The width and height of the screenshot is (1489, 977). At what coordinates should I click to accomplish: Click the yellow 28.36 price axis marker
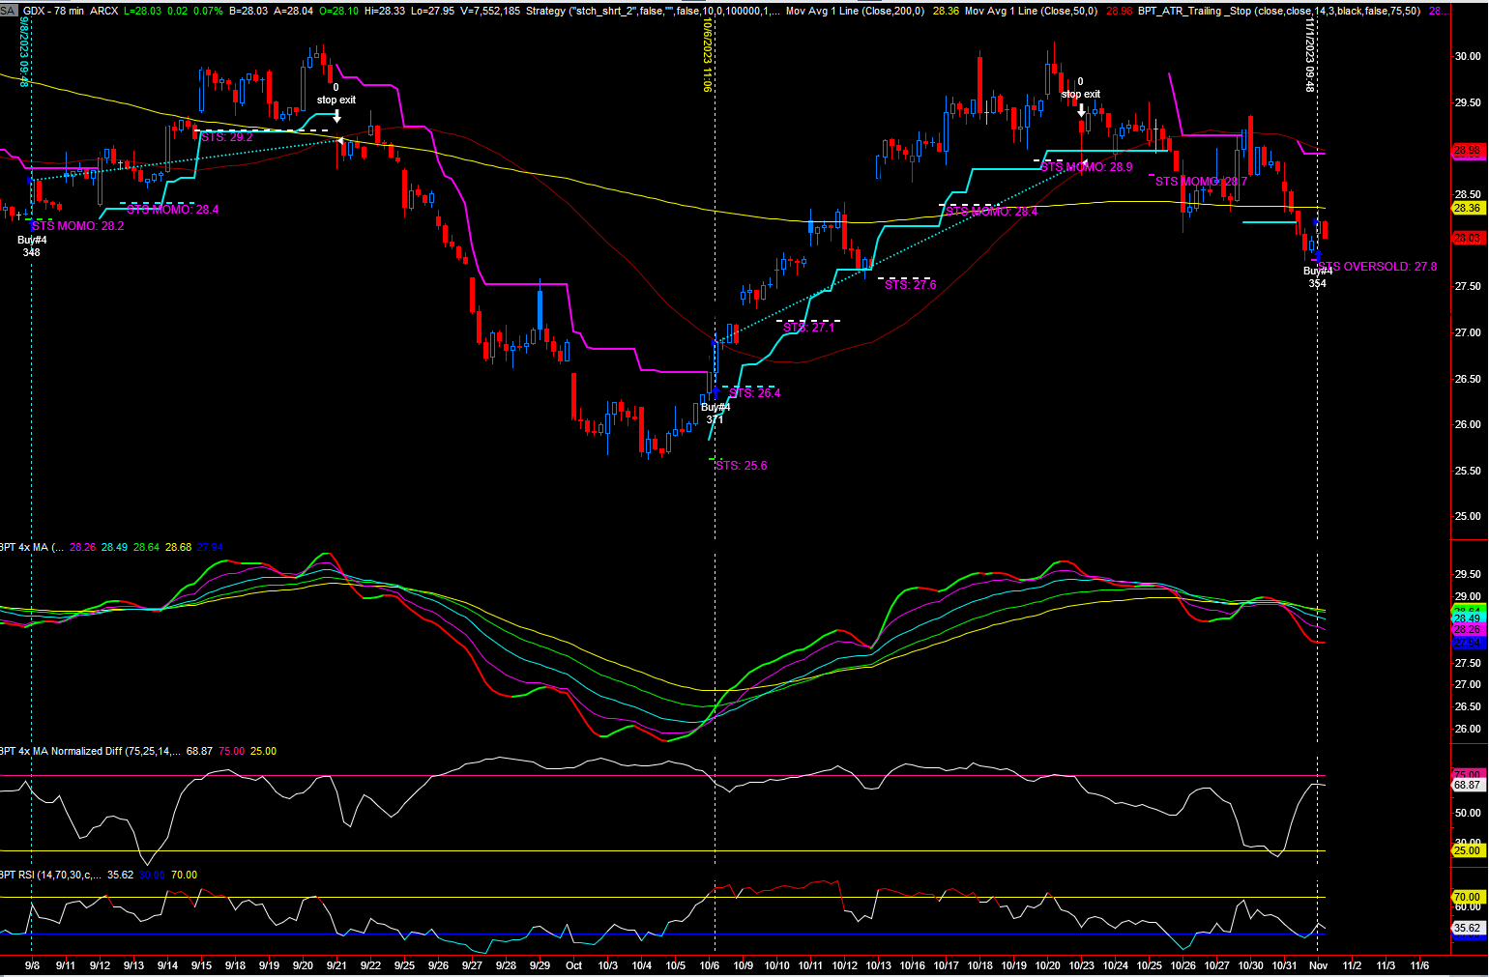click(x=1467, y=208)
